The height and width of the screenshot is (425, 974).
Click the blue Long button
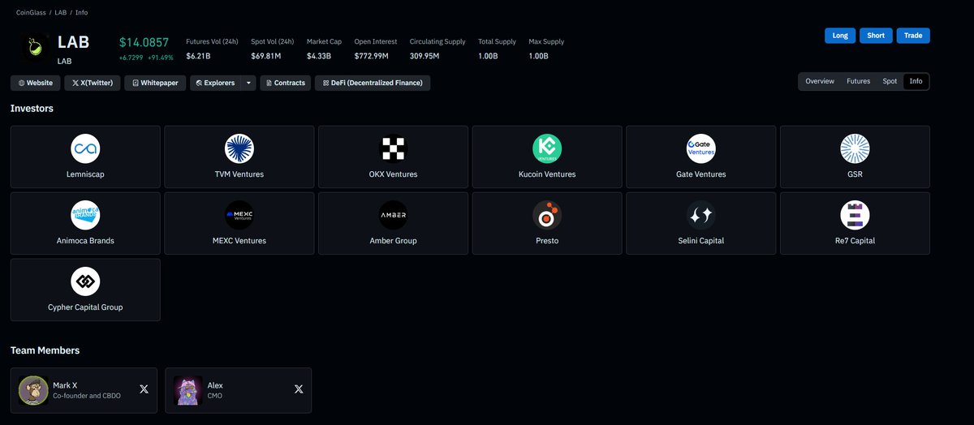pos(840,36)
